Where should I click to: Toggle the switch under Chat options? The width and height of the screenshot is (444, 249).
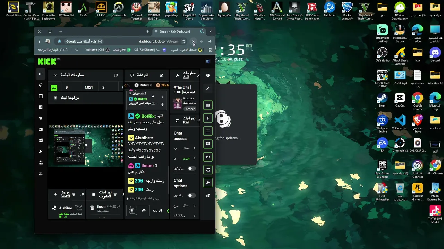[x=191, y=195]
